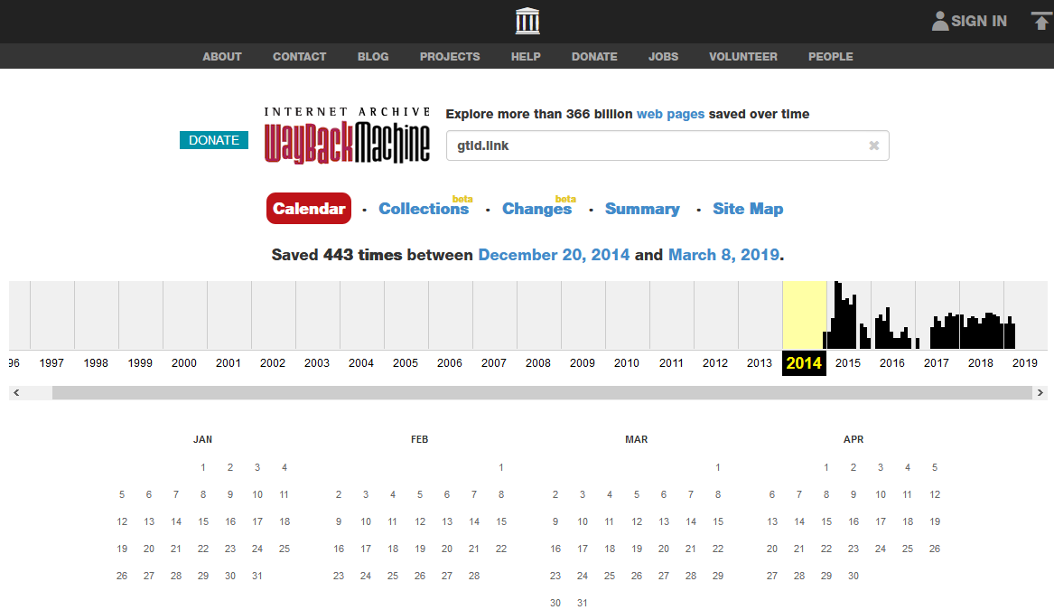Open VOLUNTEER in the navigation bar
This screenshot has width=1054, height=610.
tap(742, 57)
